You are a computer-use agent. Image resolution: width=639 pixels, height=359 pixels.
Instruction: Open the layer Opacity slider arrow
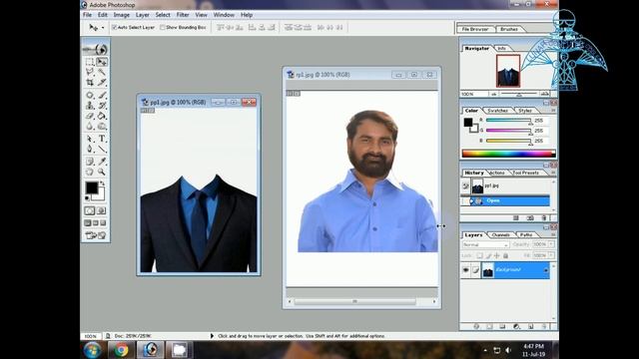coord(551,244)
